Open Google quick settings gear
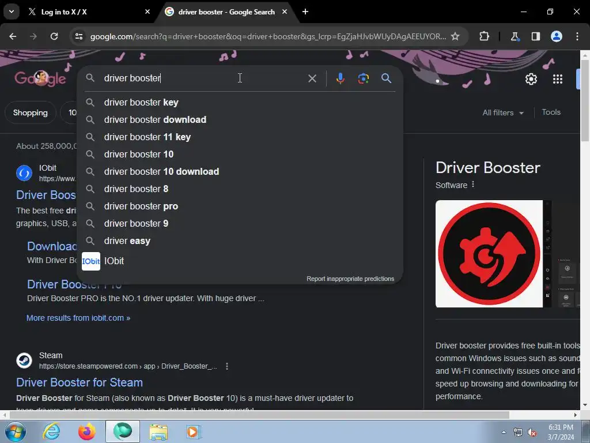This screenshot has height=443, width=590. click(531, 79)
